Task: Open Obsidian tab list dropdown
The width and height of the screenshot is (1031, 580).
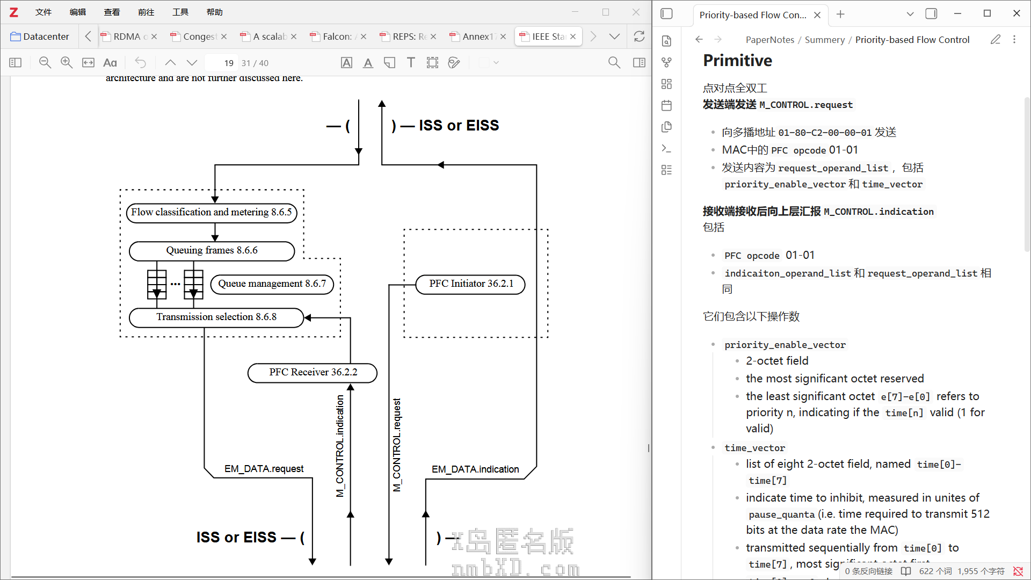Action: click(910, 14)
